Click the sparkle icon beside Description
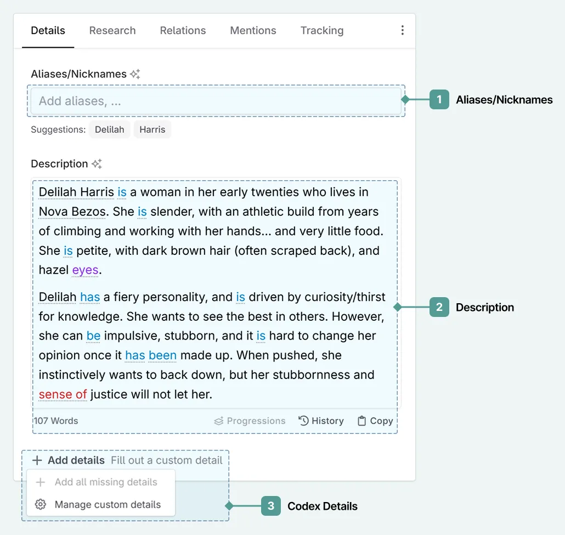Screen dimensions: 565x535 coord(97,164)
